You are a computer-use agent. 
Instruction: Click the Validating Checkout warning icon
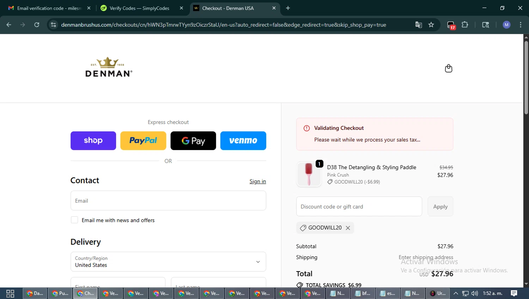tap(306, 128)
